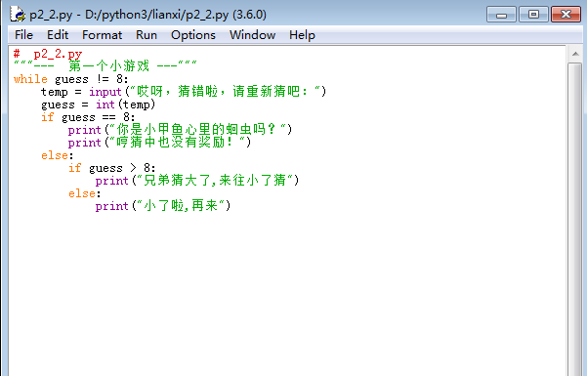Screen dimensions: 587x376
Task: Maximize the p2_2.py editor window
Action: tap(533, 15)
